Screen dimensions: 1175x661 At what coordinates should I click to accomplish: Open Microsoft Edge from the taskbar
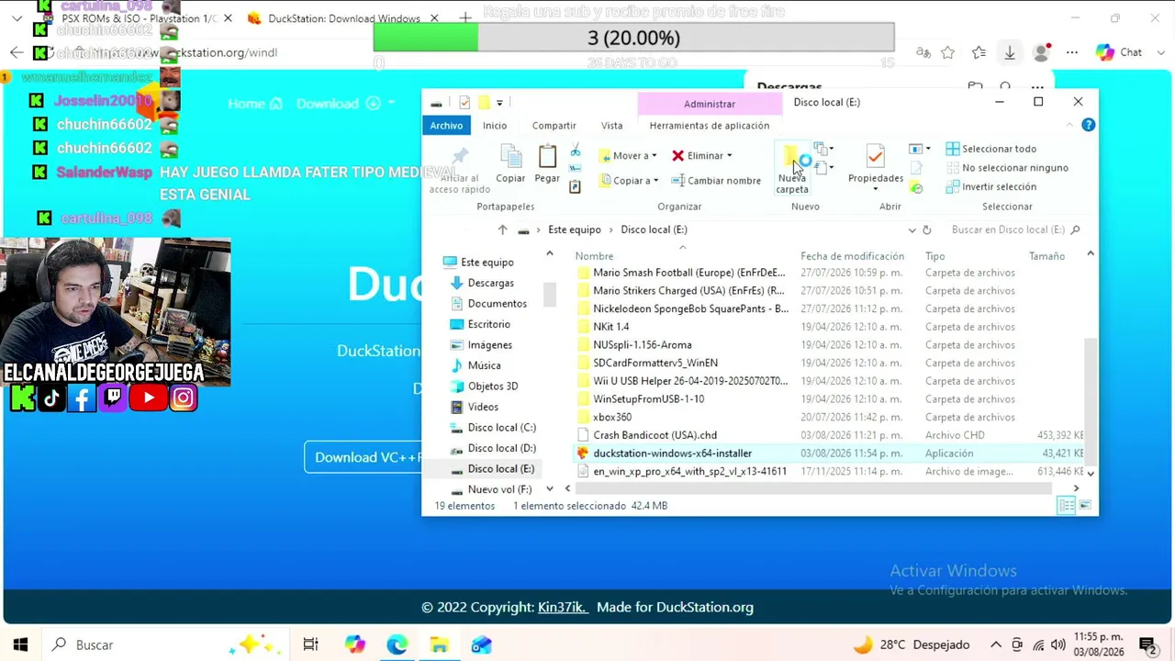coord(397,644)
